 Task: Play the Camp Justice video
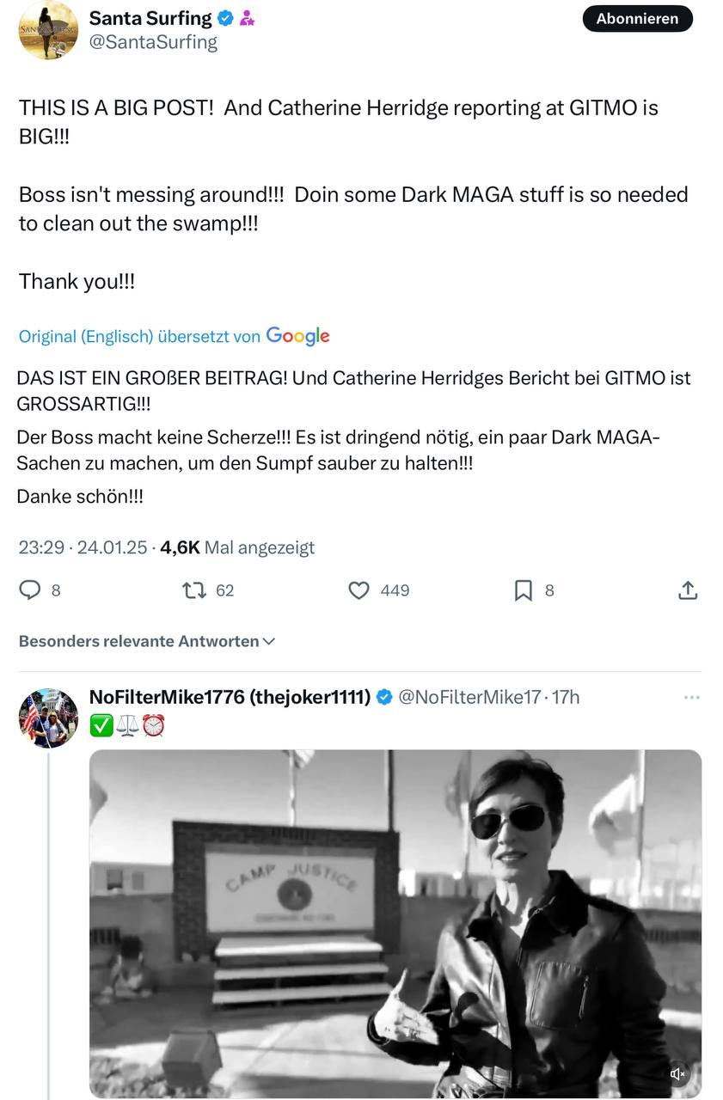click(395, 924)
